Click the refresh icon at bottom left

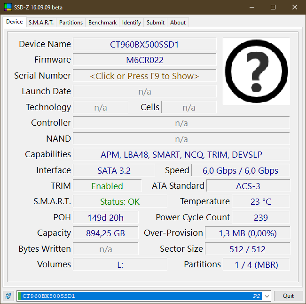coord(8,296)
